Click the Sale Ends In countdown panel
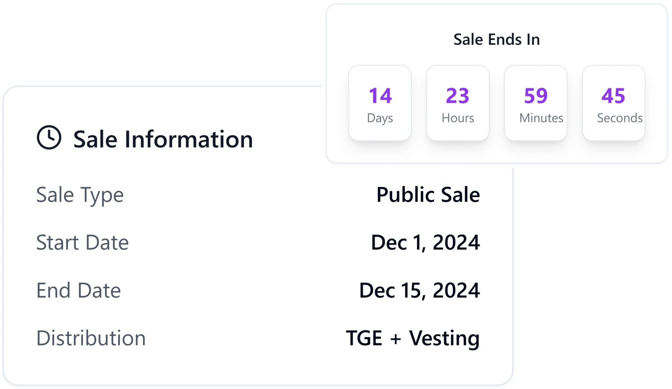 [497, 83]
